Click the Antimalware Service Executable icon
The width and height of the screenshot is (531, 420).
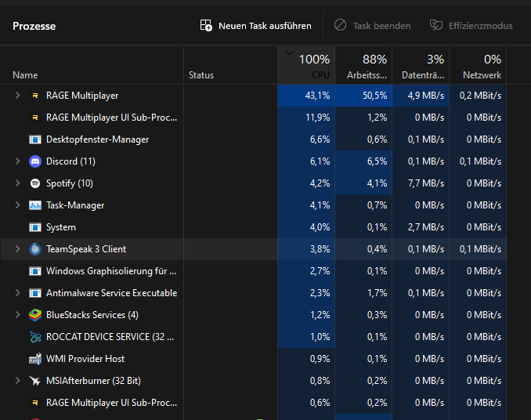point(35,293)
